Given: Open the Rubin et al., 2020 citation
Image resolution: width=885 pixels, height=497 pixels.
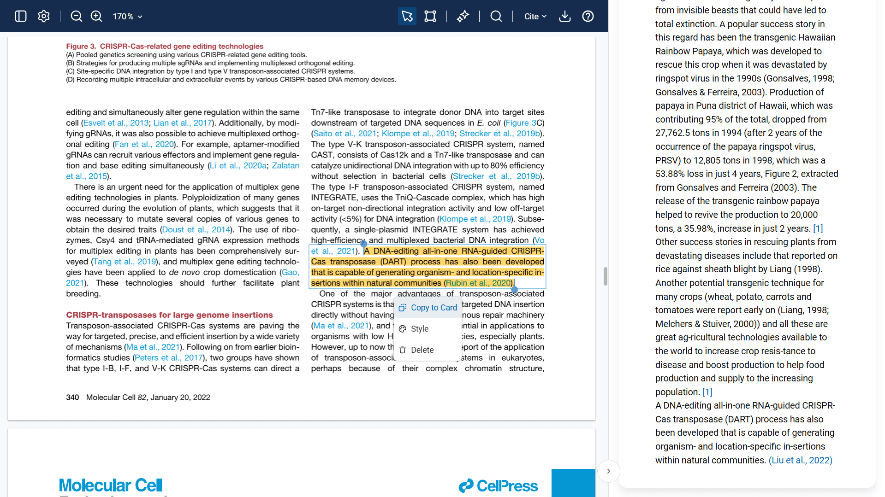Looking at the screenshot, I should point(478,283).
